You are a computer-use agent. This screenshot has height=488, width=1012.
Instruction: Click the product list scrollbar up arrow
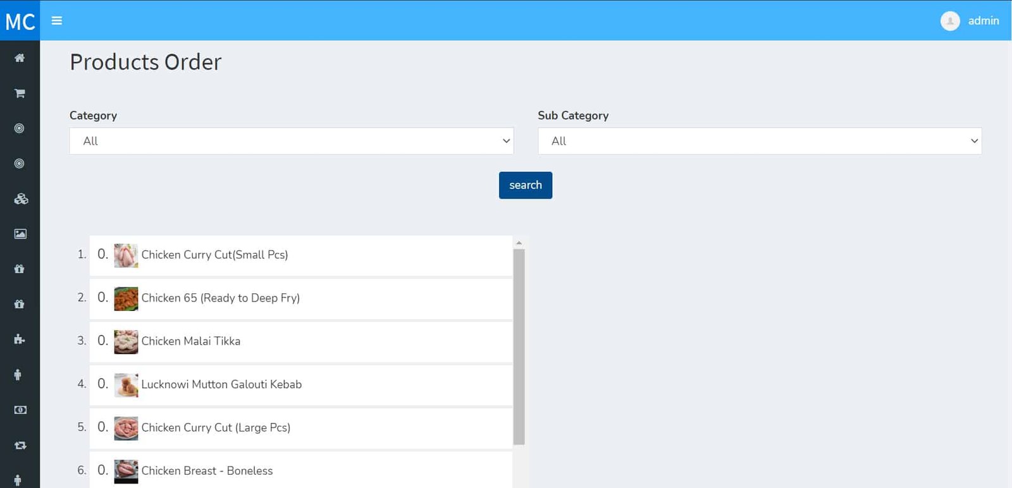click(519, 243)
